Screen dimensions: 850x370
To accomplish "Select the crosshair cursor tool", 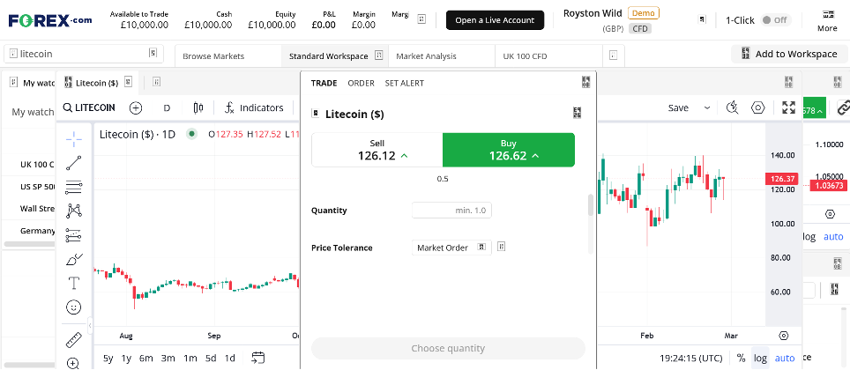I will 74,138.
